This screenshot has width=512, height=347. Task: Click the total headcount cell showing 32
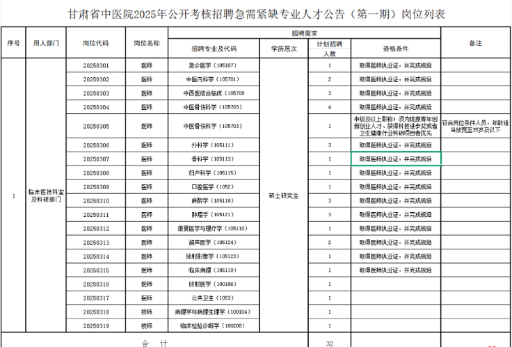(x=329, y=343)
